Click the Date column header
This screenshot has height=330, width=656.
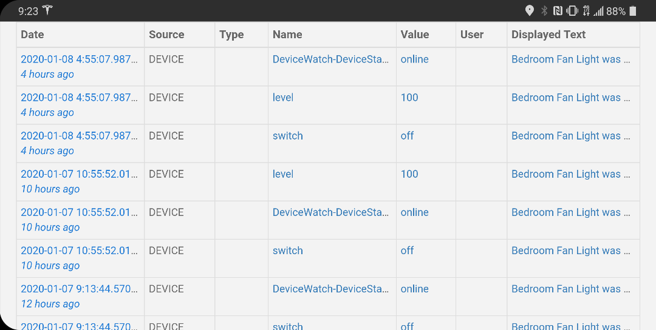click(x=32, y=34)
